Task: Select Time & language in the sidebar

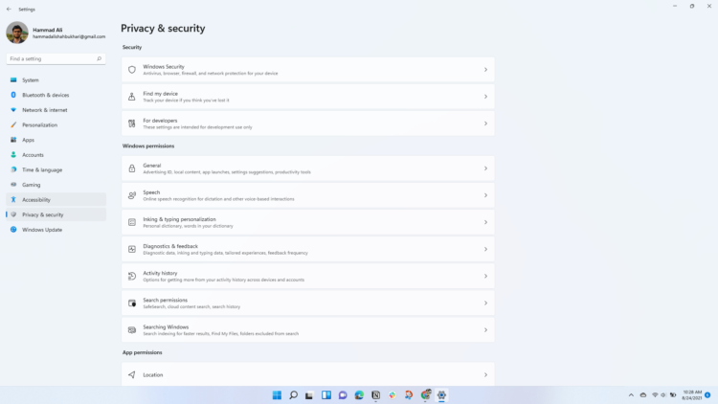Action: point(56,170)
